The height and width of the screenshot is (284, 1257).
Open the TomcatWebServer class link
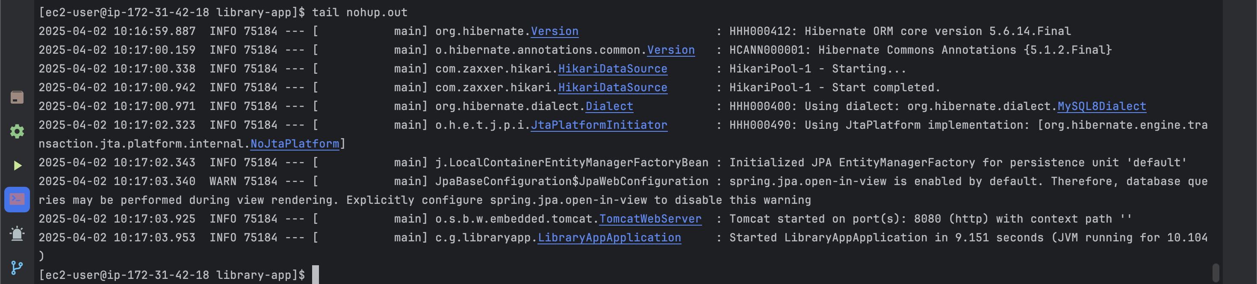coord(650,219)
